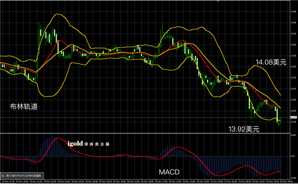Click the 13.92美元 price annotation

pyautogui.click(x=244, y=129)
